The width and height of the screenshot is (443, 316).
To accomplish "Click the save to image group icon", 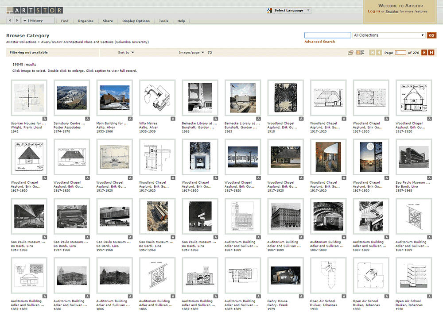I will [x=351, y=53].
